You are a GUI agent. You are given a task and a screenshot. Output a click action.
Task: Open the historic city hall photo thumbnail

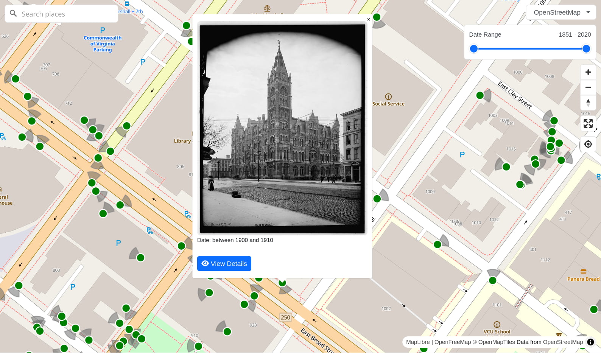point(282,129)
